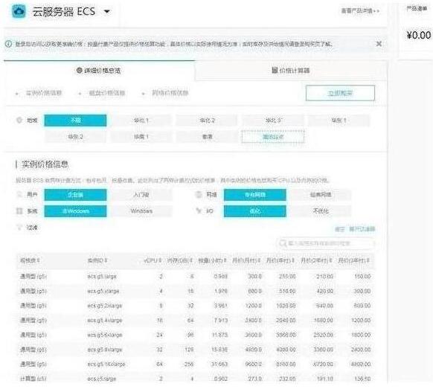The height and width of the screenshot is (392, 433).
Task: Click the ecs.g5.xlarge instance cell
Action: point(103,291)
